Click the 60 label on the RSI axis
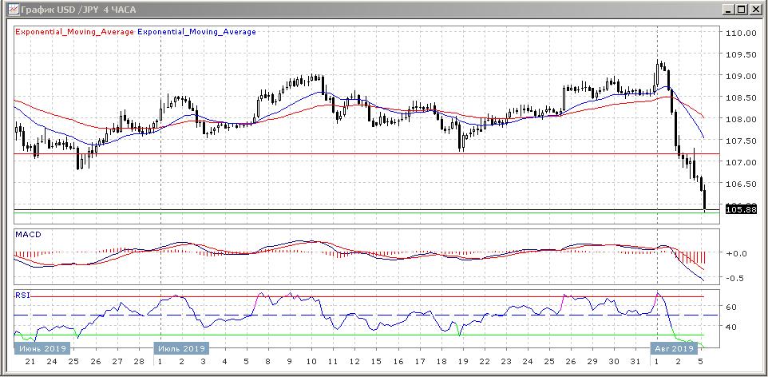This screenshot has width=768, height=377. point(730,307)
